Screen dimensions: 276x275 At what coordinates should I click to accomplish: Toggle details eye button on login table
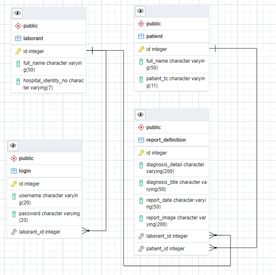point(13,146)
